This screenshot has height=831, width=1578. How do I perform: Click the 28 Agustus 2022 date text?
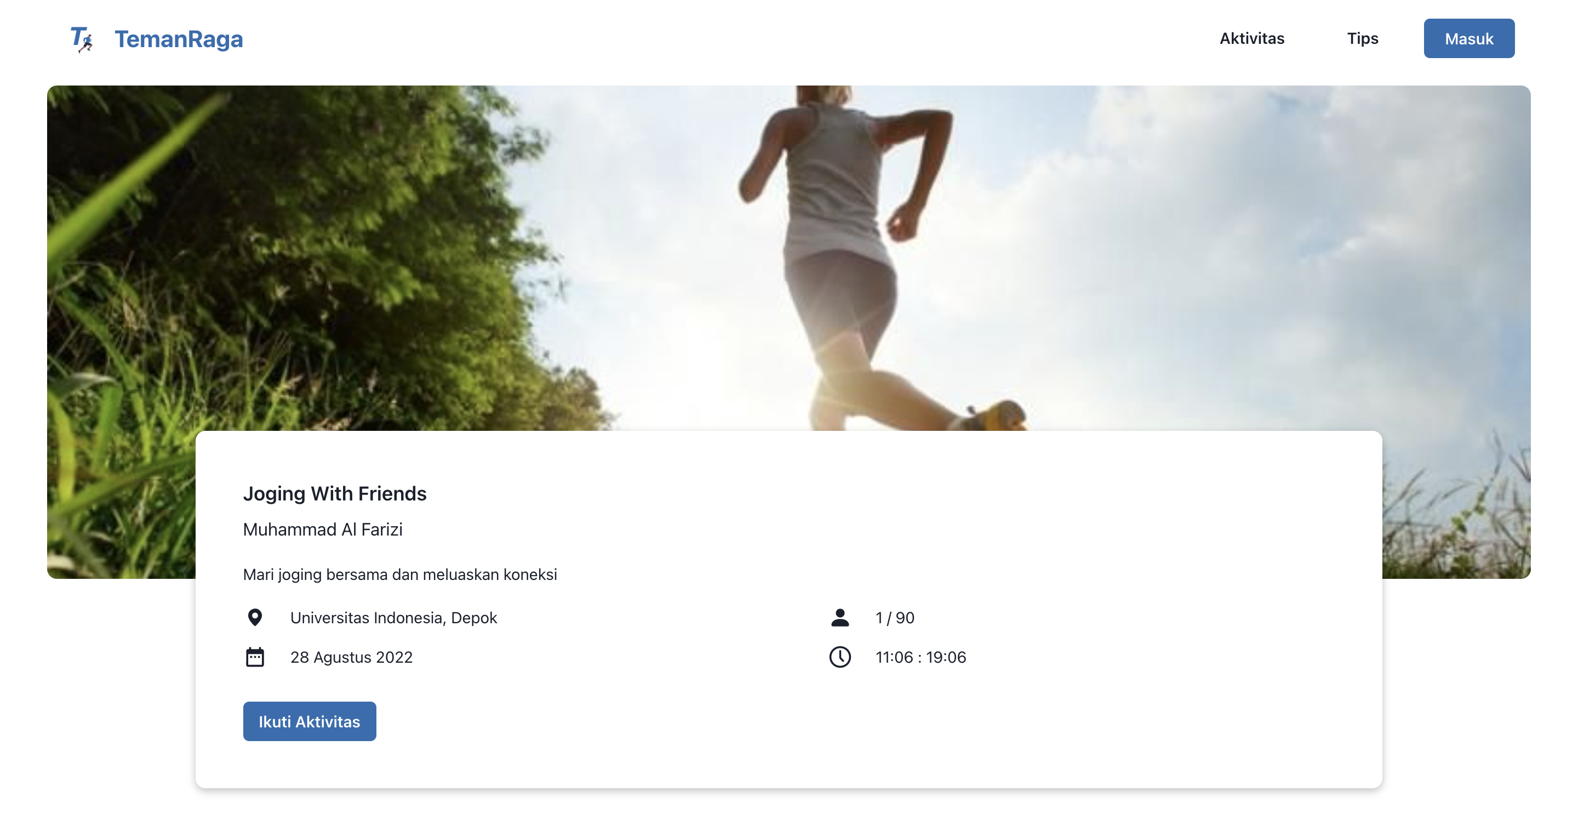351,657
